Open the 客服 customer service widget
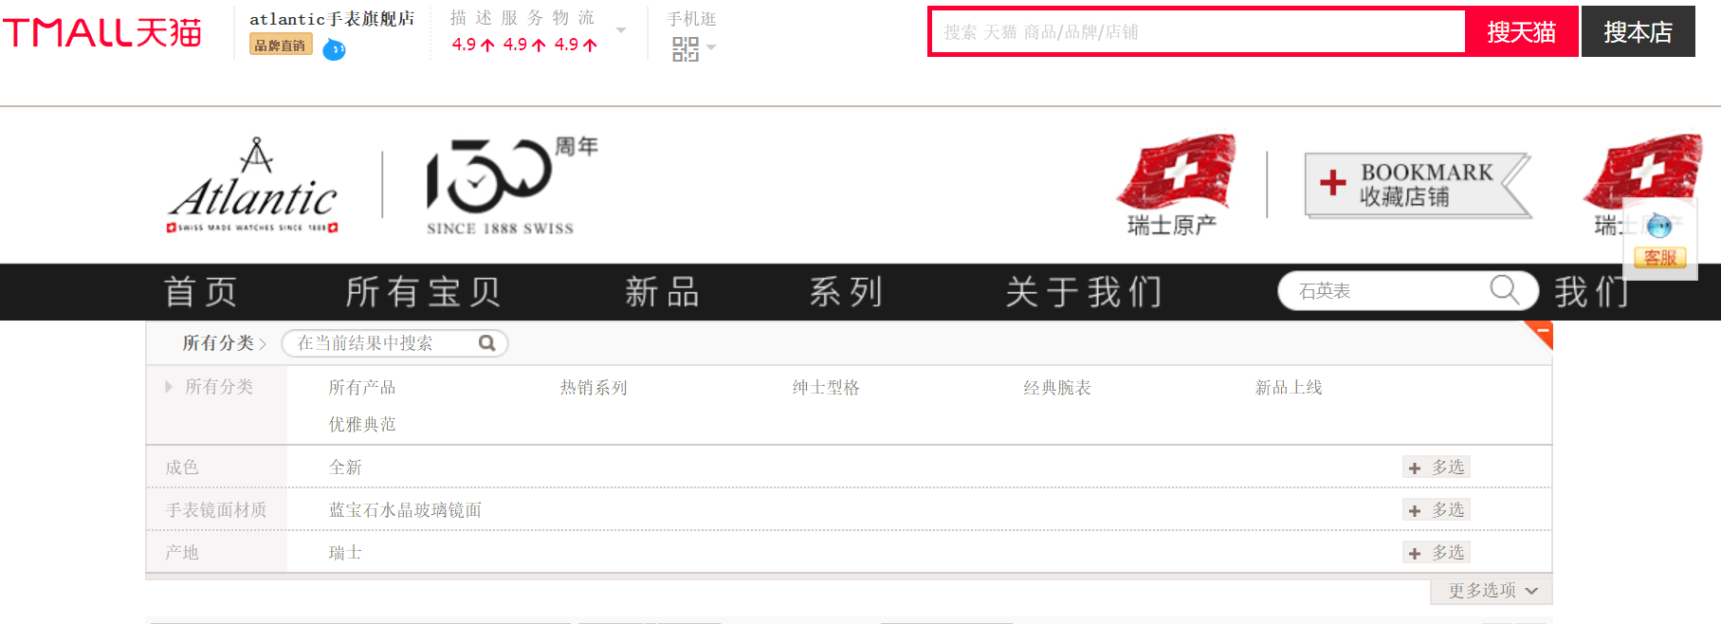Image resolution: width=1721 pixels, height=624 pixels. click(1660, 258)
